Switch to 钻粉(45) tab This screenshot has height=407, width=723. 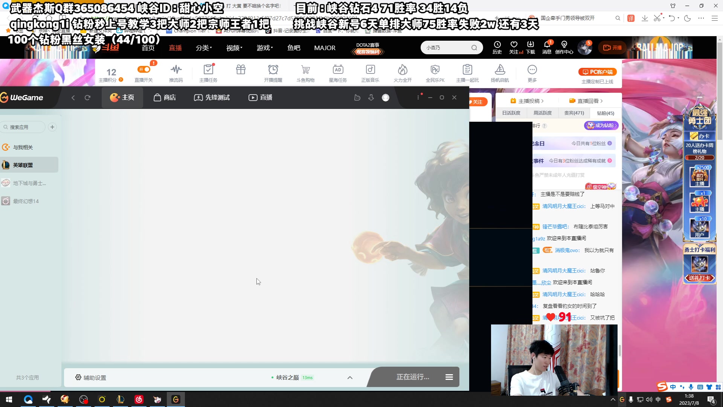coord(606,113)
